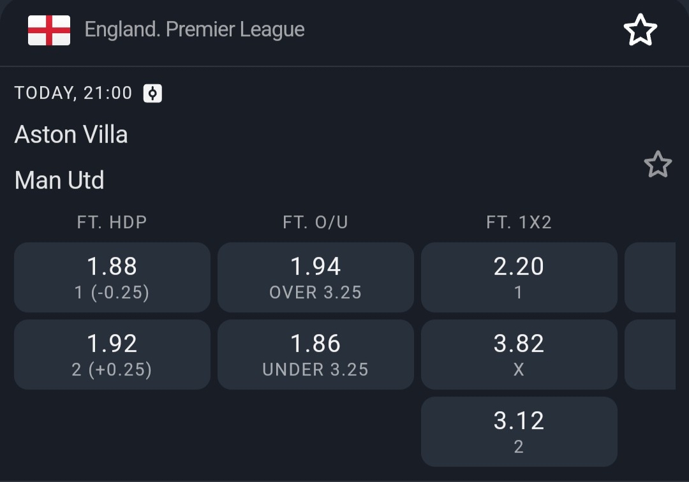Click the FT. 1X2 column header

[x=519, y=223]
